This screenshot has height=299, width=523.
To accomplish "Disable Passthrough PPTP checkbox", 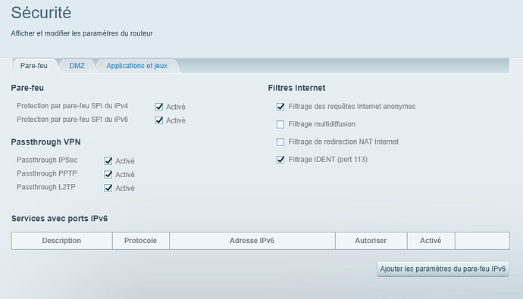I will tap(108, 174).
